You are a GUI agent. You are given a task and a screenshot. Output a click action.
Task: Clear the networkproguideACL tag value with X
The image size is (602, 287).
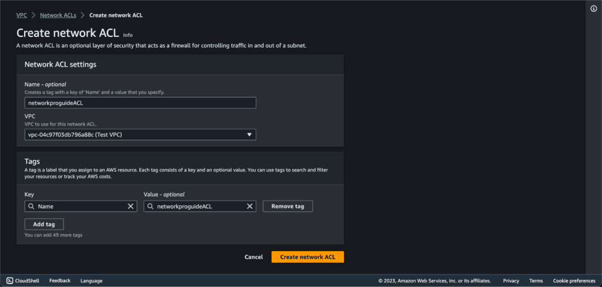point(249,206)
